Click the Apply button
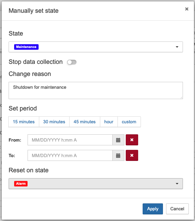The height and width of the screenshot is (221, 195). click(153, 209)
